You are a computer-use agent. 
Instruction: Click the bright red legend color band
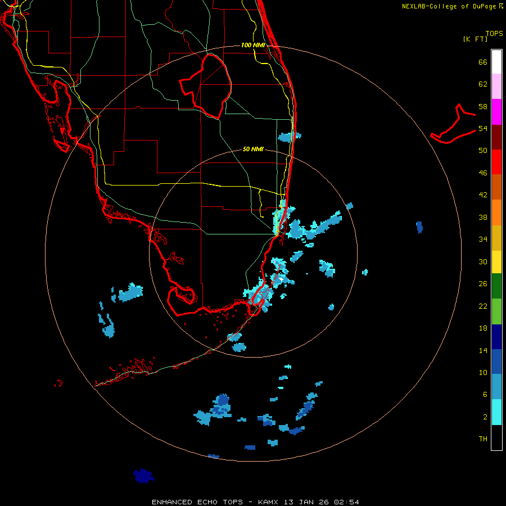pyautogui.click(x=496, y=162)
